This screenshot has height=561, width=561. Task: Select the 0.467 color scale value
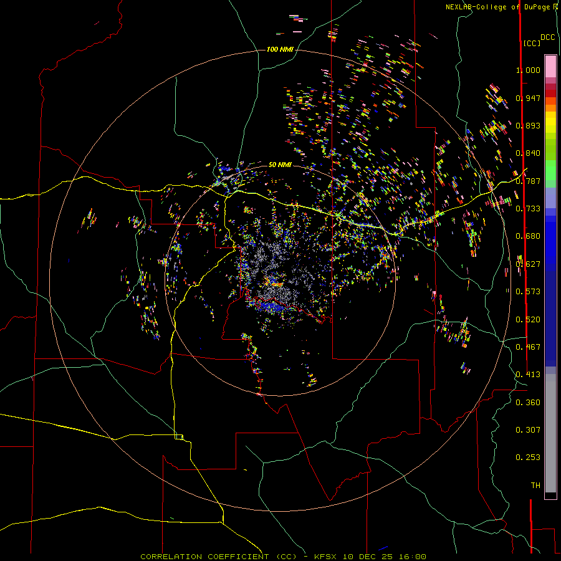coord(528,347)
